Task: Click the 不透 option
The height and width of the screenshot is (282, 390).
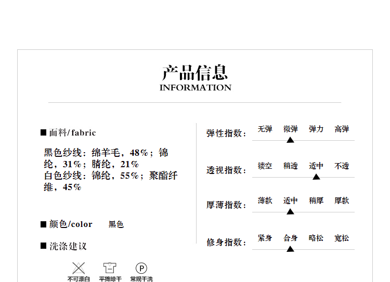Action: (x=342, y=166)
